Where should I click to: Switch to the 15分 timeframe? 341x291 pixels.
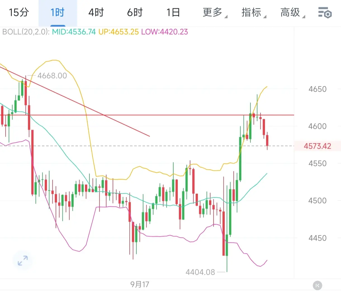coord(19,13)
